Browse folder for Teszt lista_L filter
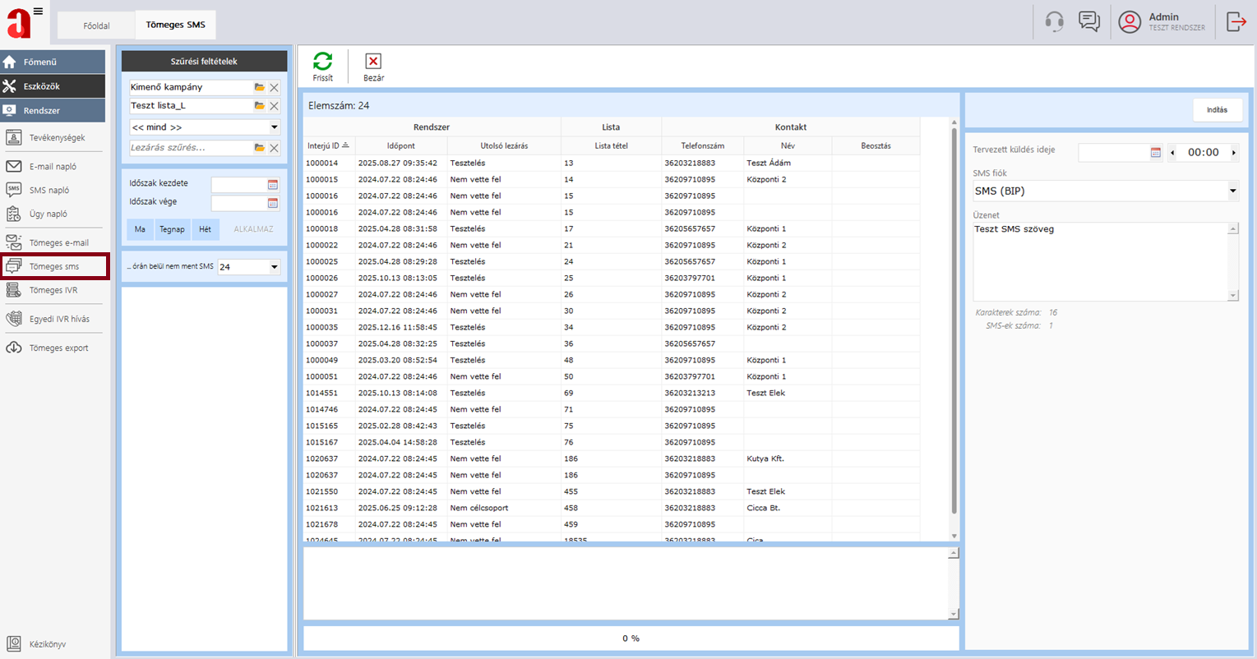Screen dimensions: 1257x659 pos(260,106)
